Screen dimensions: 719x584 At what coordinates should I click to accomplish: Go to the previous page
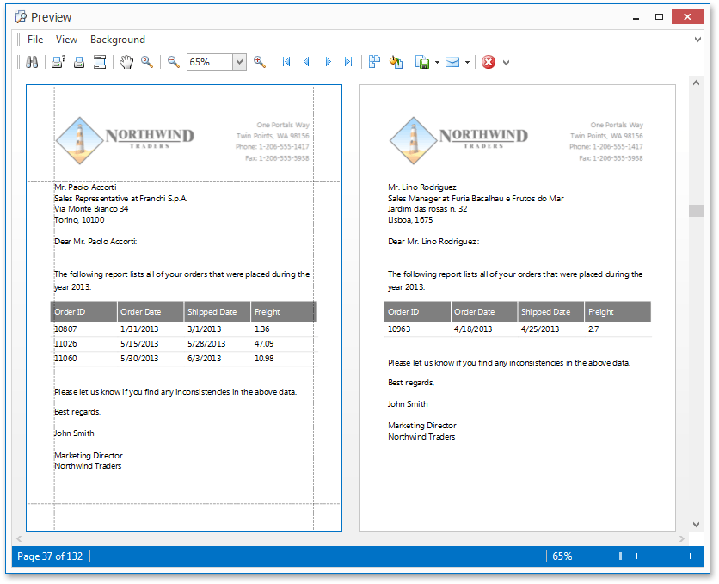coord(307,62)
